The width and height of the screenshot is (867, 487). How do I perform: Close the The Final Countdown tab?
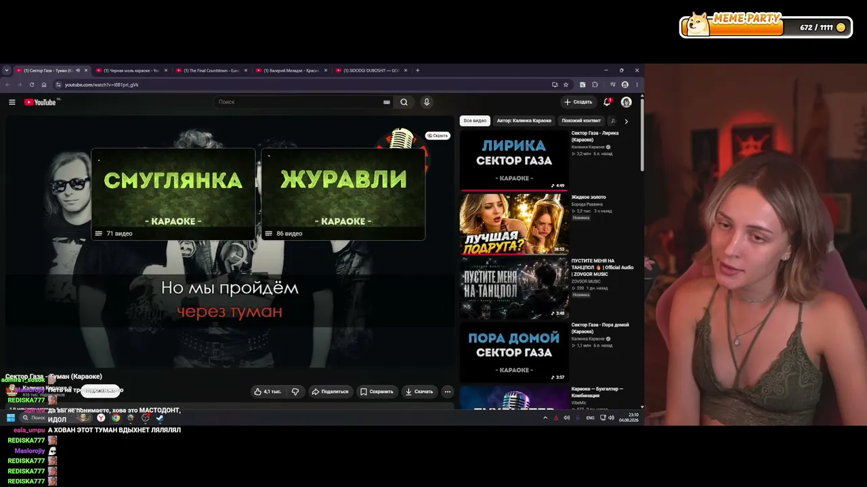pyautogui.click(x=246, y=70)
